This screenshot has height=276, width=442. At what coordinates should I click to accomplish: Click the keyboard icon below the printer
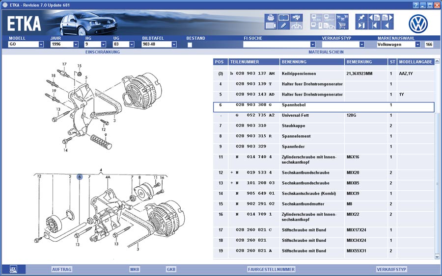(271, 26)
